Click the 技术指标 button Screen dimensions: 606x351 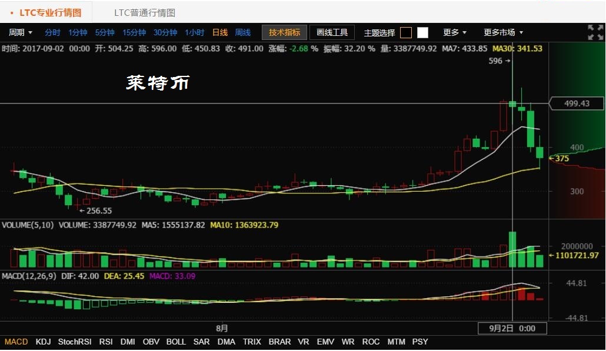coord(284,32)
